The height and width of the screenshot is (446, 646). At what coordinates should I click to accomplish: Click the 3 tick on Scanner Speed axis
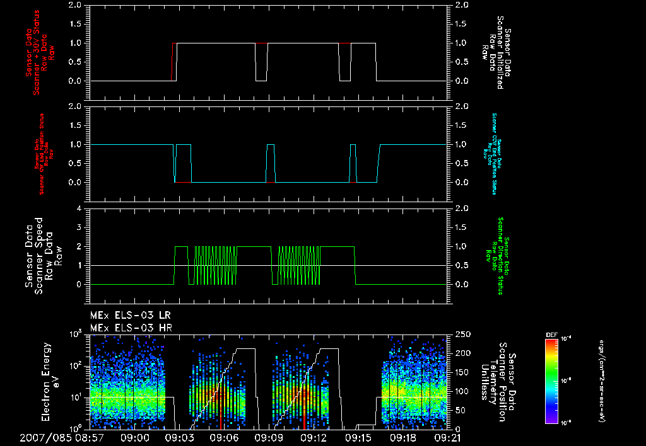point(79,227)
